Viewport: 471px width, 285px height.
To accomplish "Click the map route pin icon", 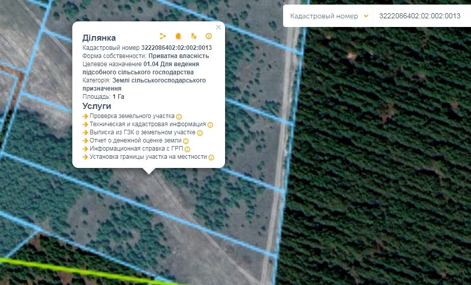I will tap(193, 36).
